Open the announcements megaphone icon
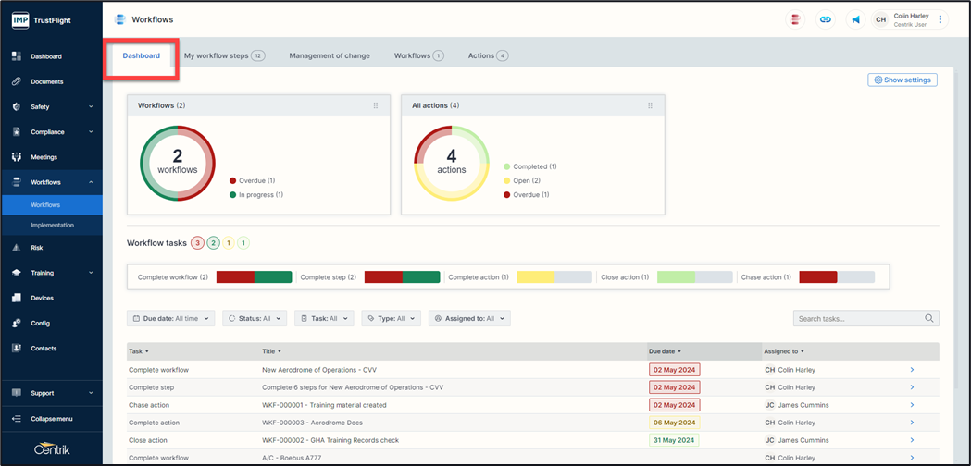Image resolution: width=971 pixels, height=466 pixels. pyautogui.click(x=855, y=19)
